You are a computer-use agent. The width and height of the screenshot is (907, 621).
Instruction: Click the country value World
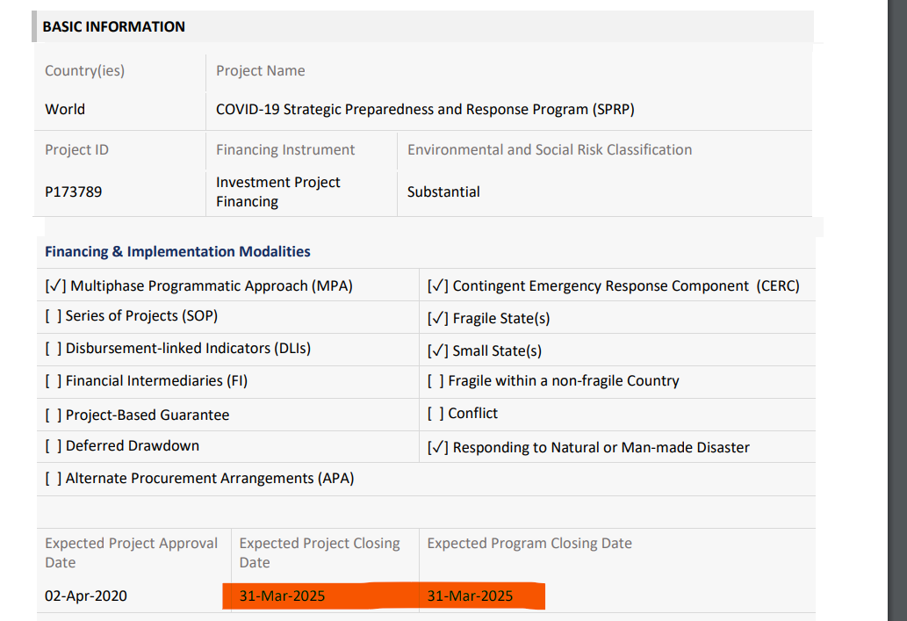pyautogui.click(x=65, y=110)
